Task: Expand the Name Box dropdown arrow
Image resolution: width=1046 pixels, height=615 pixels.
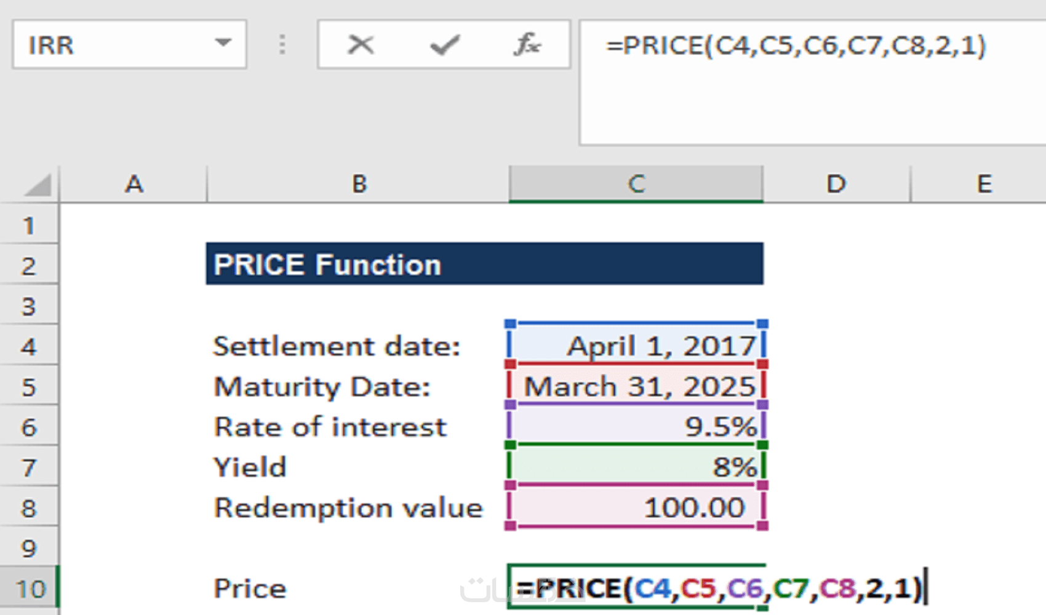Action: 223,43
